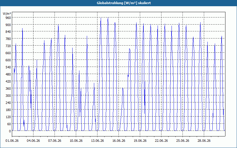Viewport: 237px width, 148px height.
Task: Click the y-axis value 60
Action: click(9, 124)
